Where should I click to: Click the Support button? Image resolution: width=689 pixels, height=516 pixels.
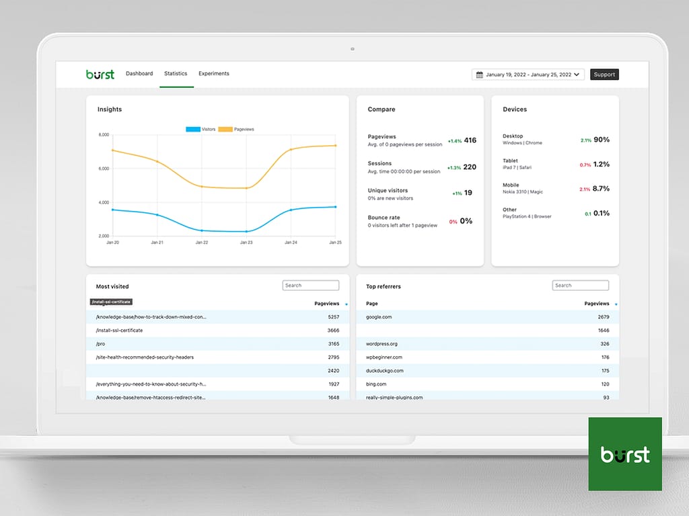click(x=604, y=75)
